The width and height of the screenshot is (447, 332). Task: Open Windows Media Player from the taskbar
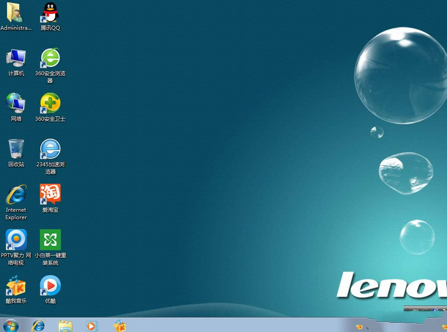tap(92, 326)
